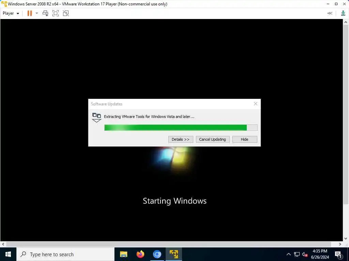Screen dimensions: 349x261
Task: Show details of the software update
Action: coord(181,139)
